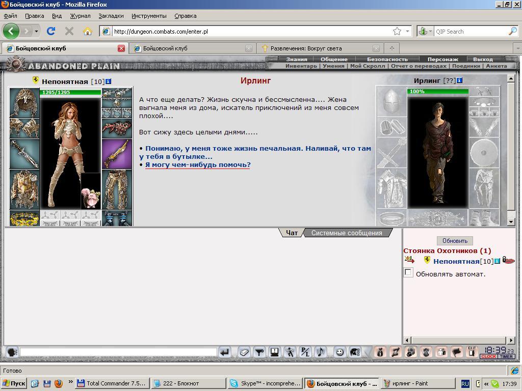The image size is (522, 391).
Task: Click the eraser clear chat icon
Action: 244,352
